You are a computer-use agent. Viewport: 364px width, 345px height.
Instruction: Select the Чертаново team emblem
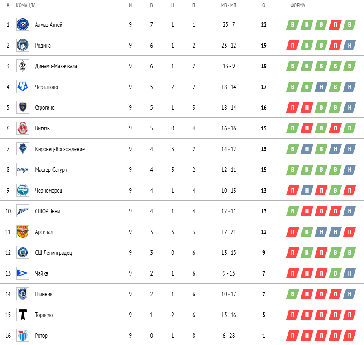(23, 87)
